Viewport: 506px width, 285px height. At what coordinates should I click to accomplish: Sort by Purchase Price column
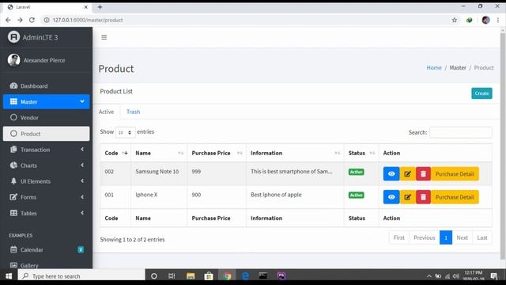[x=217, y=153]
